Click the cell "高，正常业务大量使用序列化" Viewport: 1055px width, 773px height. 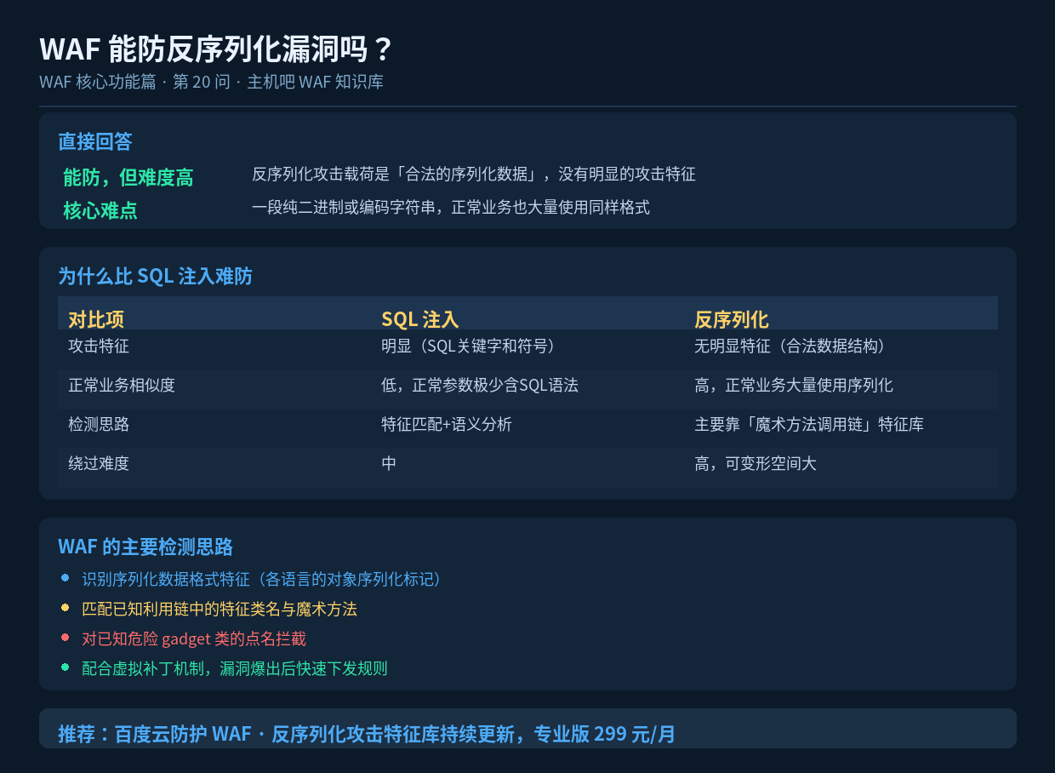pos(794,385)
